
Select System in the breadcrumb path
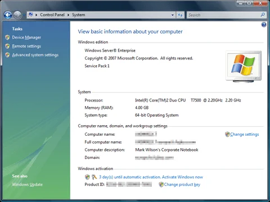click(x=79, y=15)
